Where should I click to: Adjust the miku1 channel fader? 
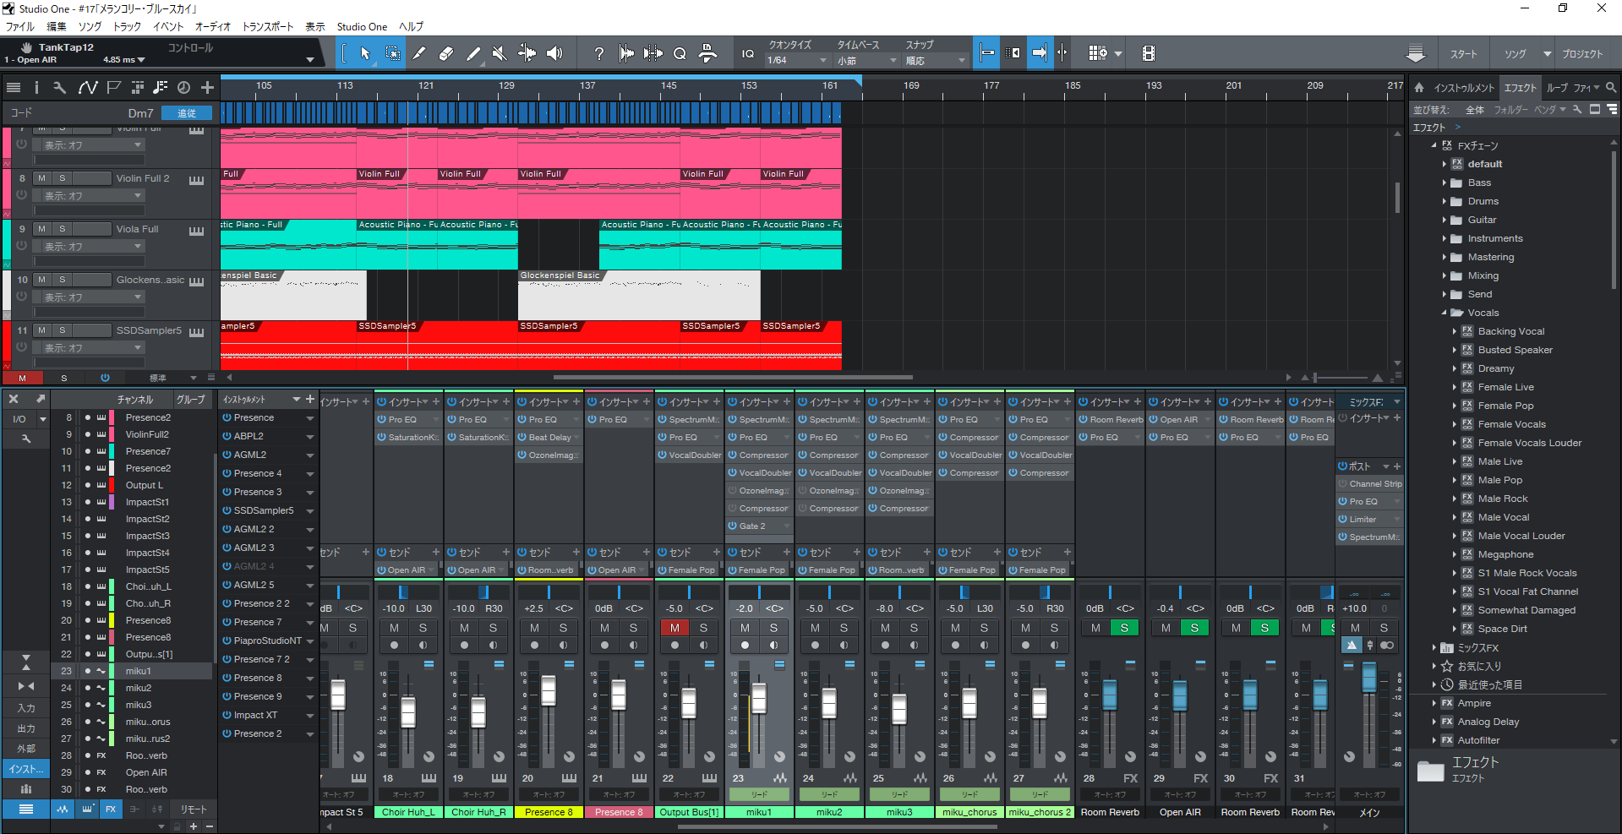[x=759, y=698]
